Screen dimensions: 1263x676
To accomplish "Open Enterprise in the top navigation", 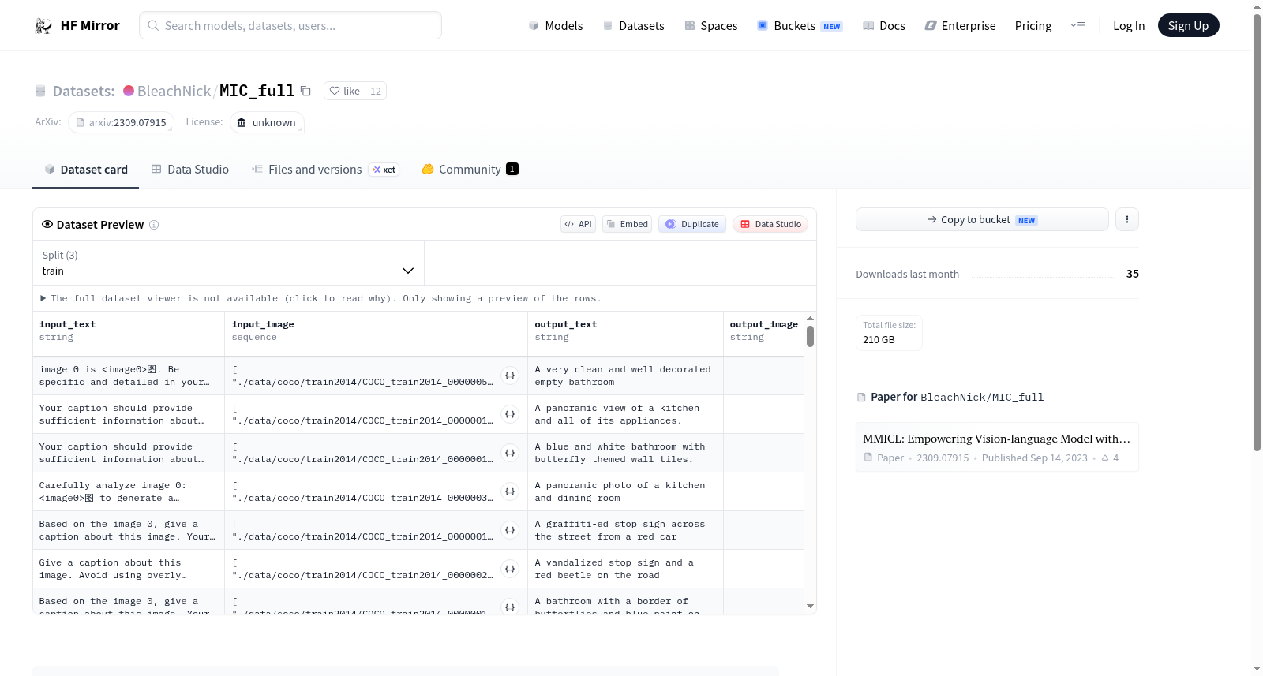I will (960, 26).
